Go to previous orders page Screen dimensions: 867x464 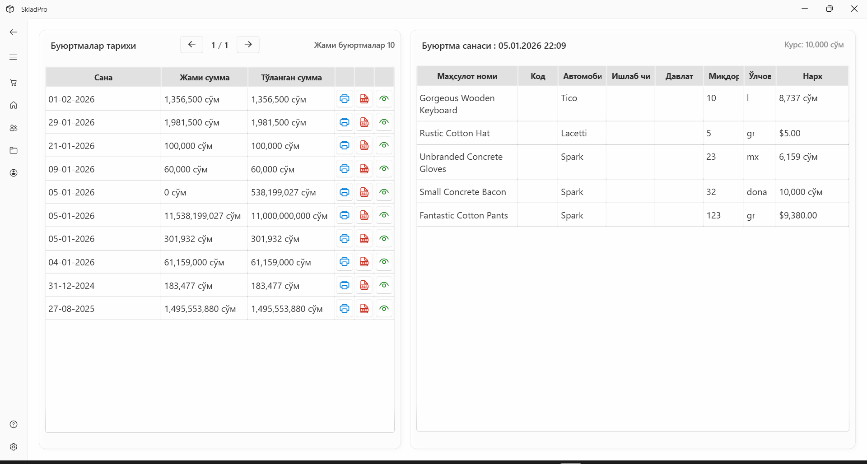(191, 45)
